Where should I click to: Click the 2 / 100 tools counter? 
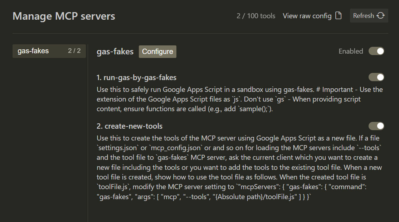pyautogui.click(x=256, y=16)
